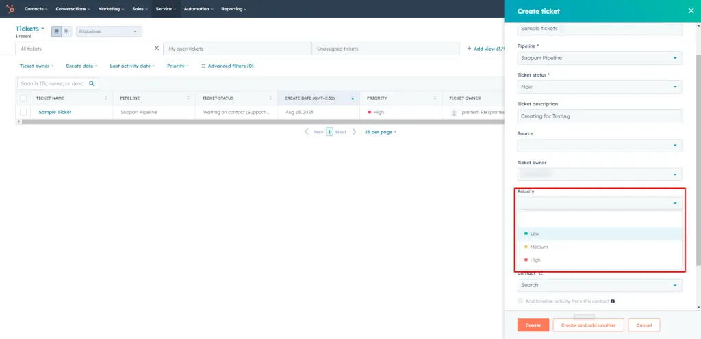Open Last activity date filter
This screenshot has width=701, height=339.
tap(132, 66)
